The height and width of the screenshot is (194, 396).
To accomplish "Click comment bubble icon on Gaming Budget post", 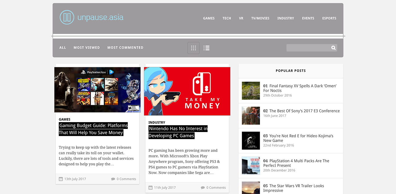I will point(113,179).
